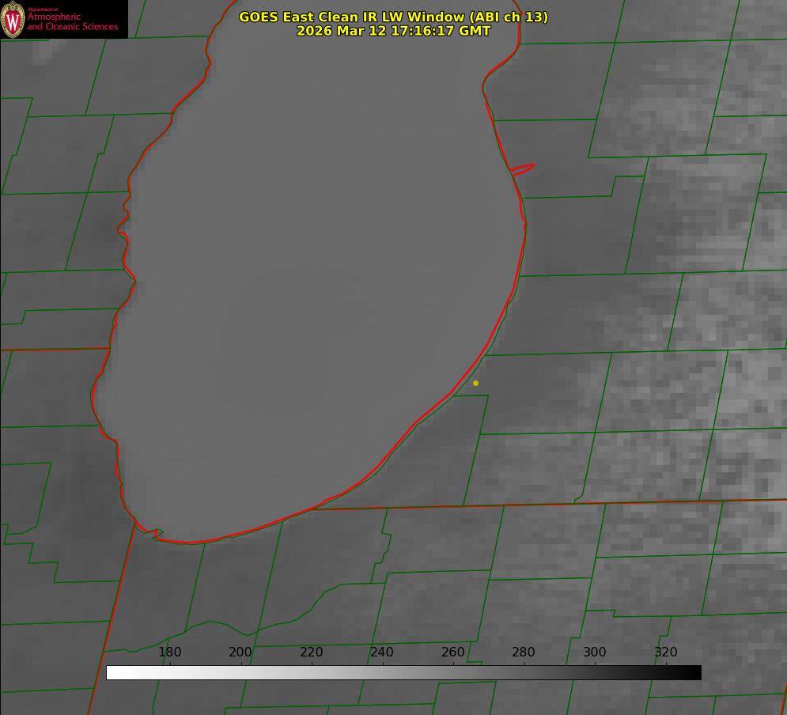
Task: Click the black right end of the colorbar
Action: [694, 673]
